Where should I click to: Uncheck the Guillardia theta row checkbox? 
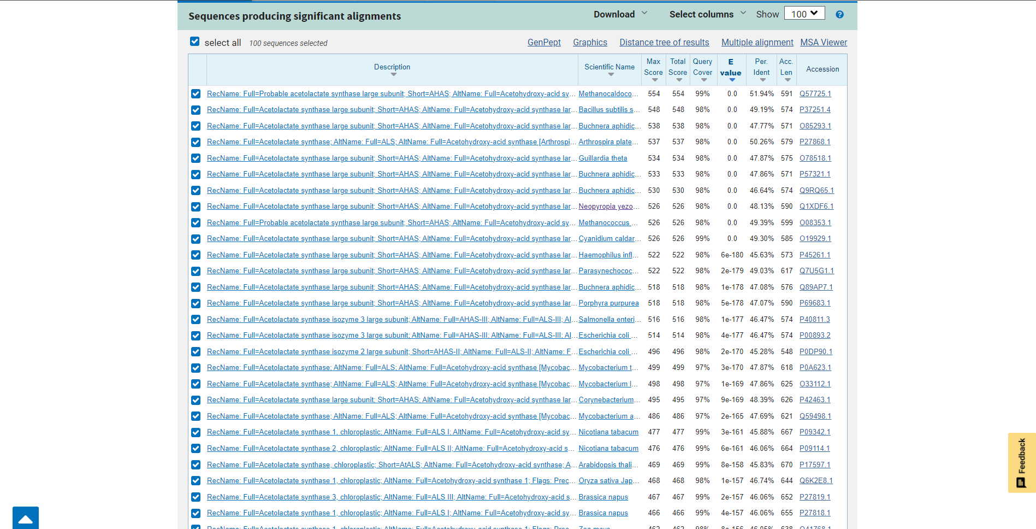tap(196, 158)
